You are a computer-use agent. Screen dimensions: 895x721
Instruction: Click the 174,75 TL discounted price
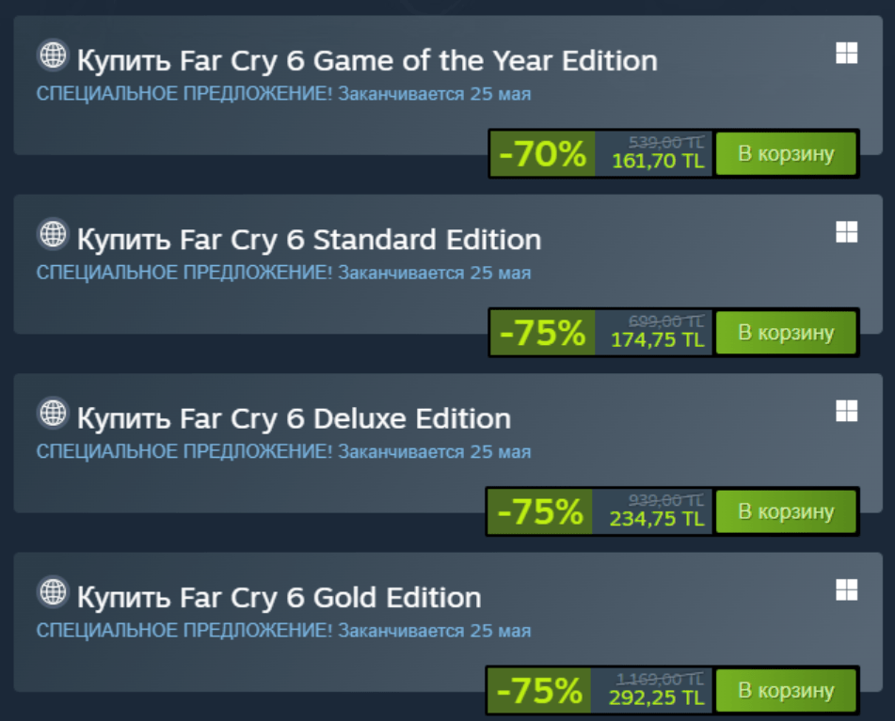(657, 340)
